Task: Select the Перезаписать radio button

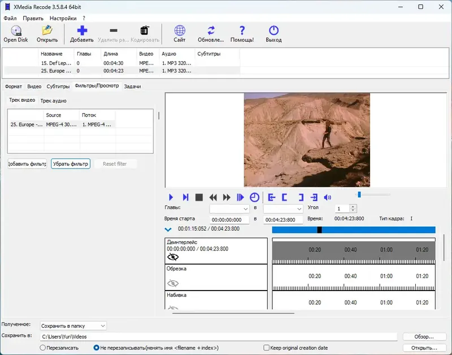Action: click(x=43, y=348)
